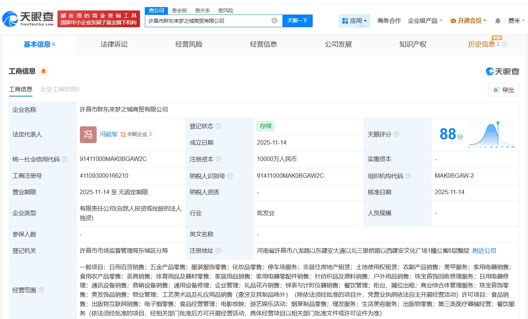Click the 天眼一下 search button
528x319 pixels.
tap(297, 21)
